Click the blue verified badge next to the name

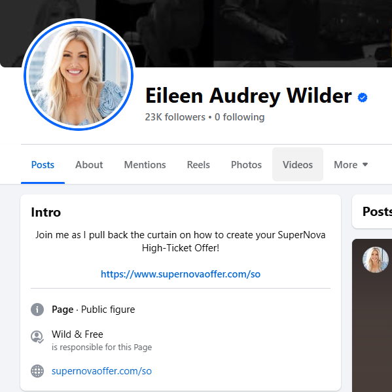363,98
